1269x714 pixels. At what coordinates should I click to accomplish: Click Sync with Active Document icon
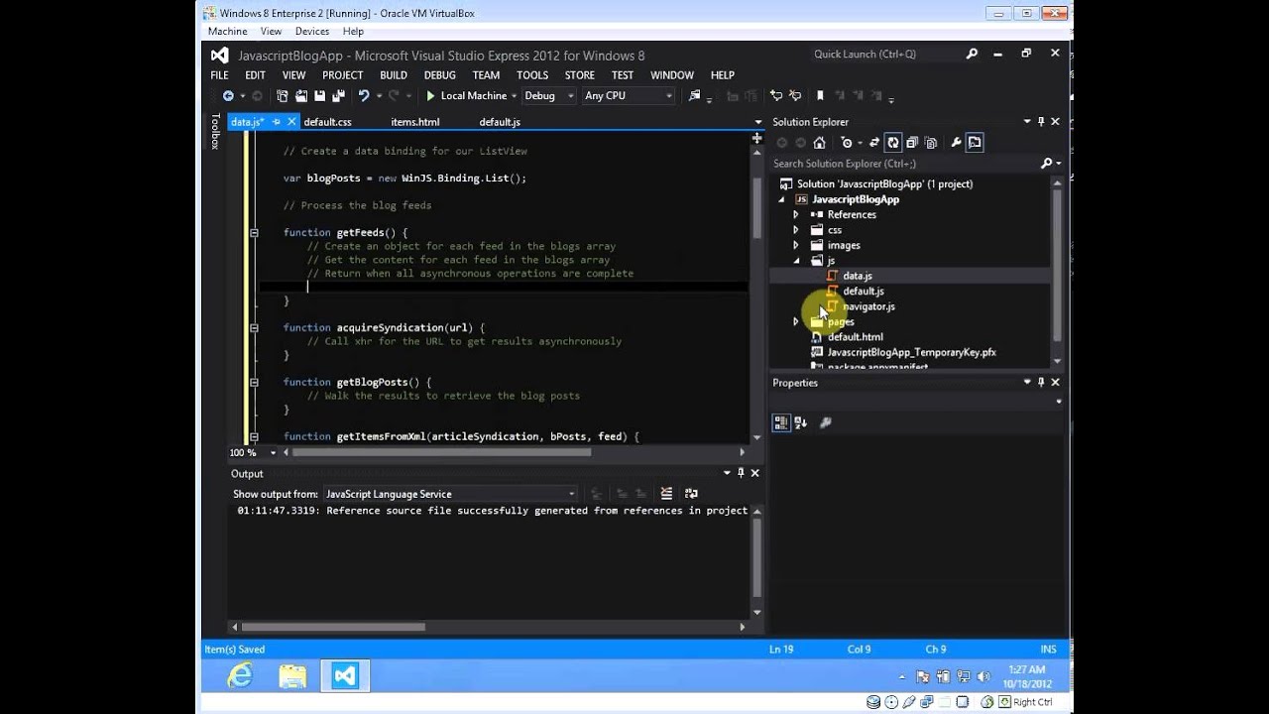874,143
